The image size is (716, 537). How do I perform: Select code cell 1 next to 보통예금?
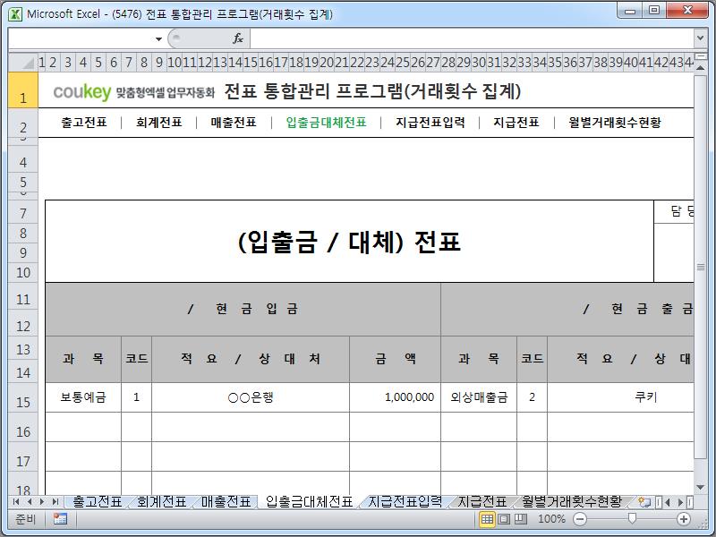coord(136,397)
